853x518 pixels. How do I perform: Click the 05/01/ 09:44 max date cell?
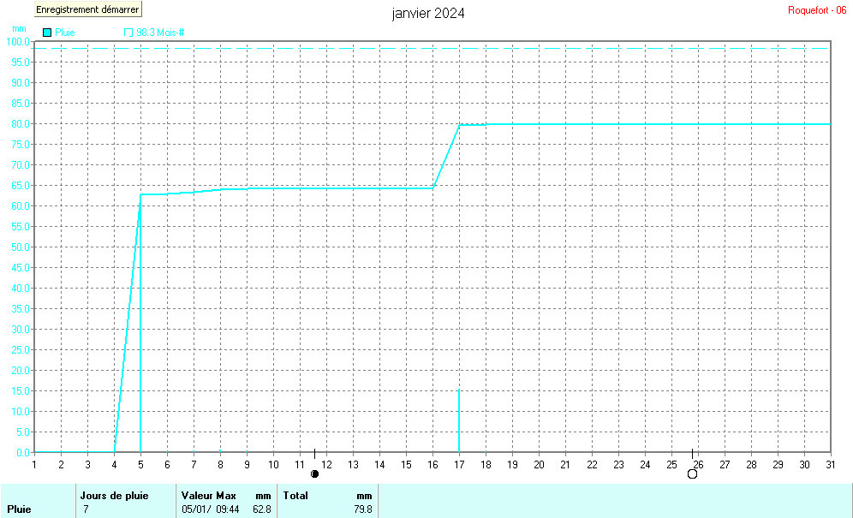tap(211, 509)
